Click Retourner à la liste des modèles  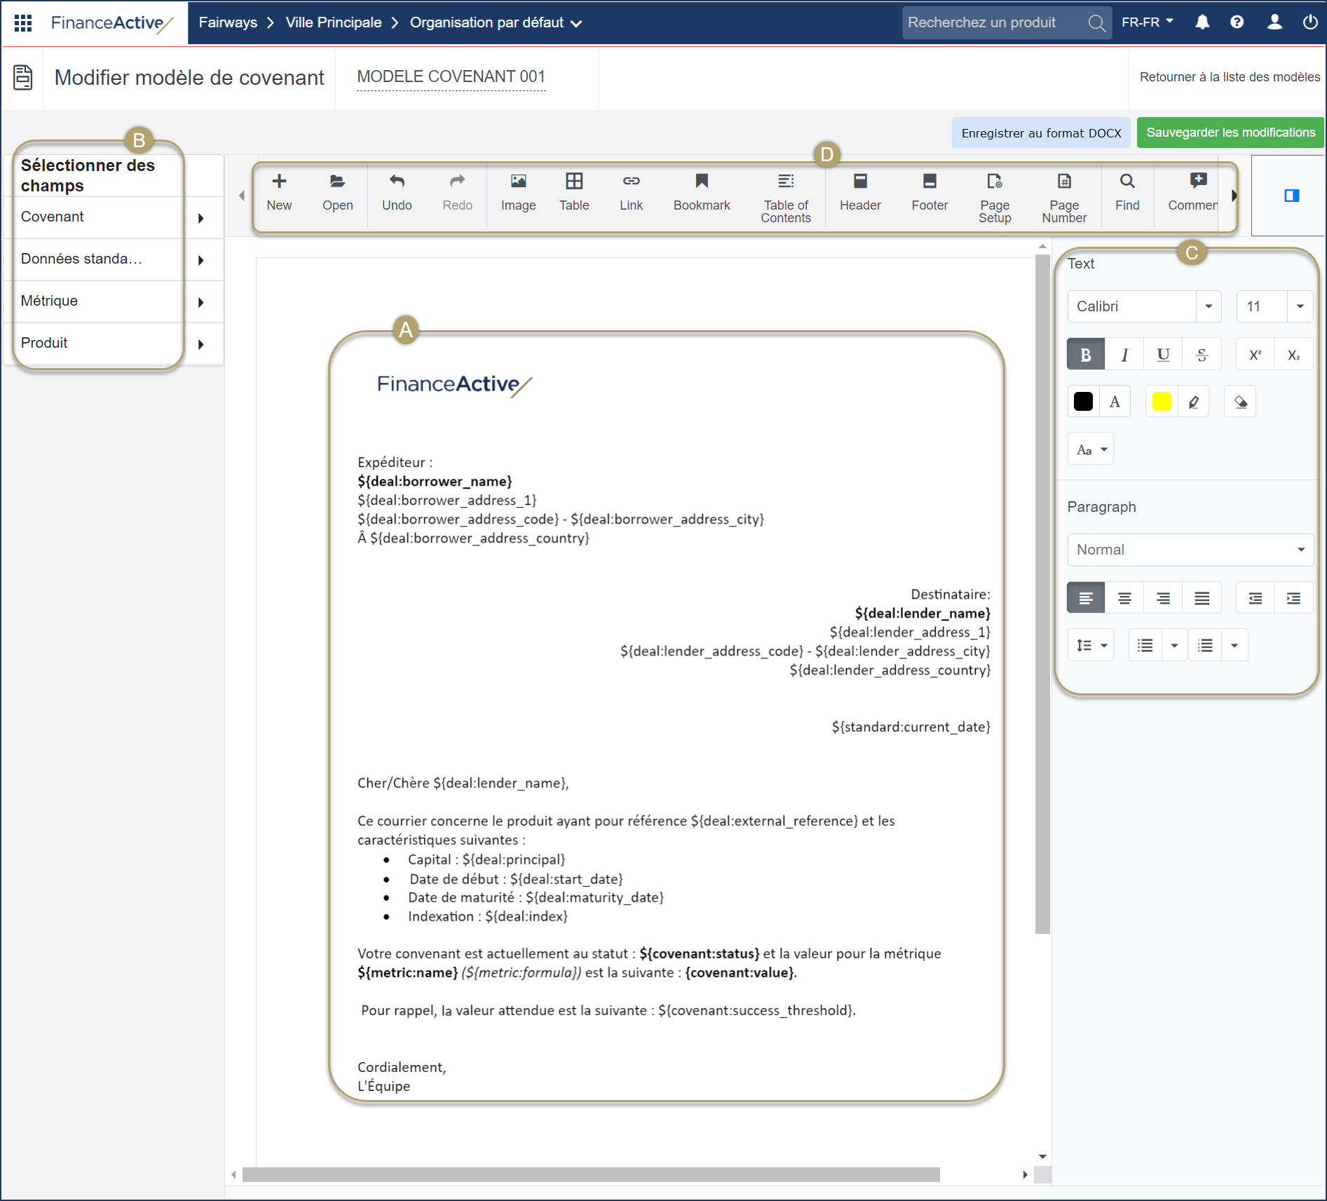point(1229,77)
